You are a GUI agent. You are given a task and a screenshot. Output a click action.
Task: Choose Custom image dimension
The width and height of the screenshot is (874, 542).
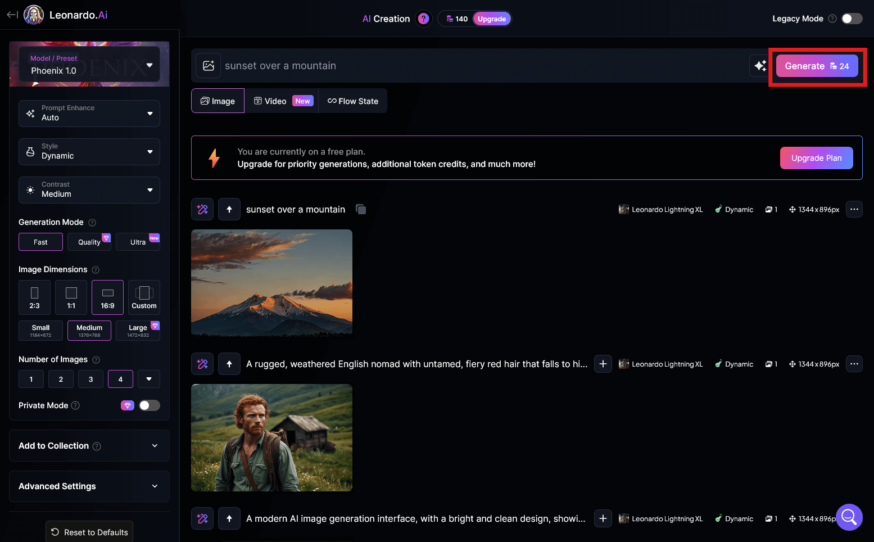tap(144, 297)
